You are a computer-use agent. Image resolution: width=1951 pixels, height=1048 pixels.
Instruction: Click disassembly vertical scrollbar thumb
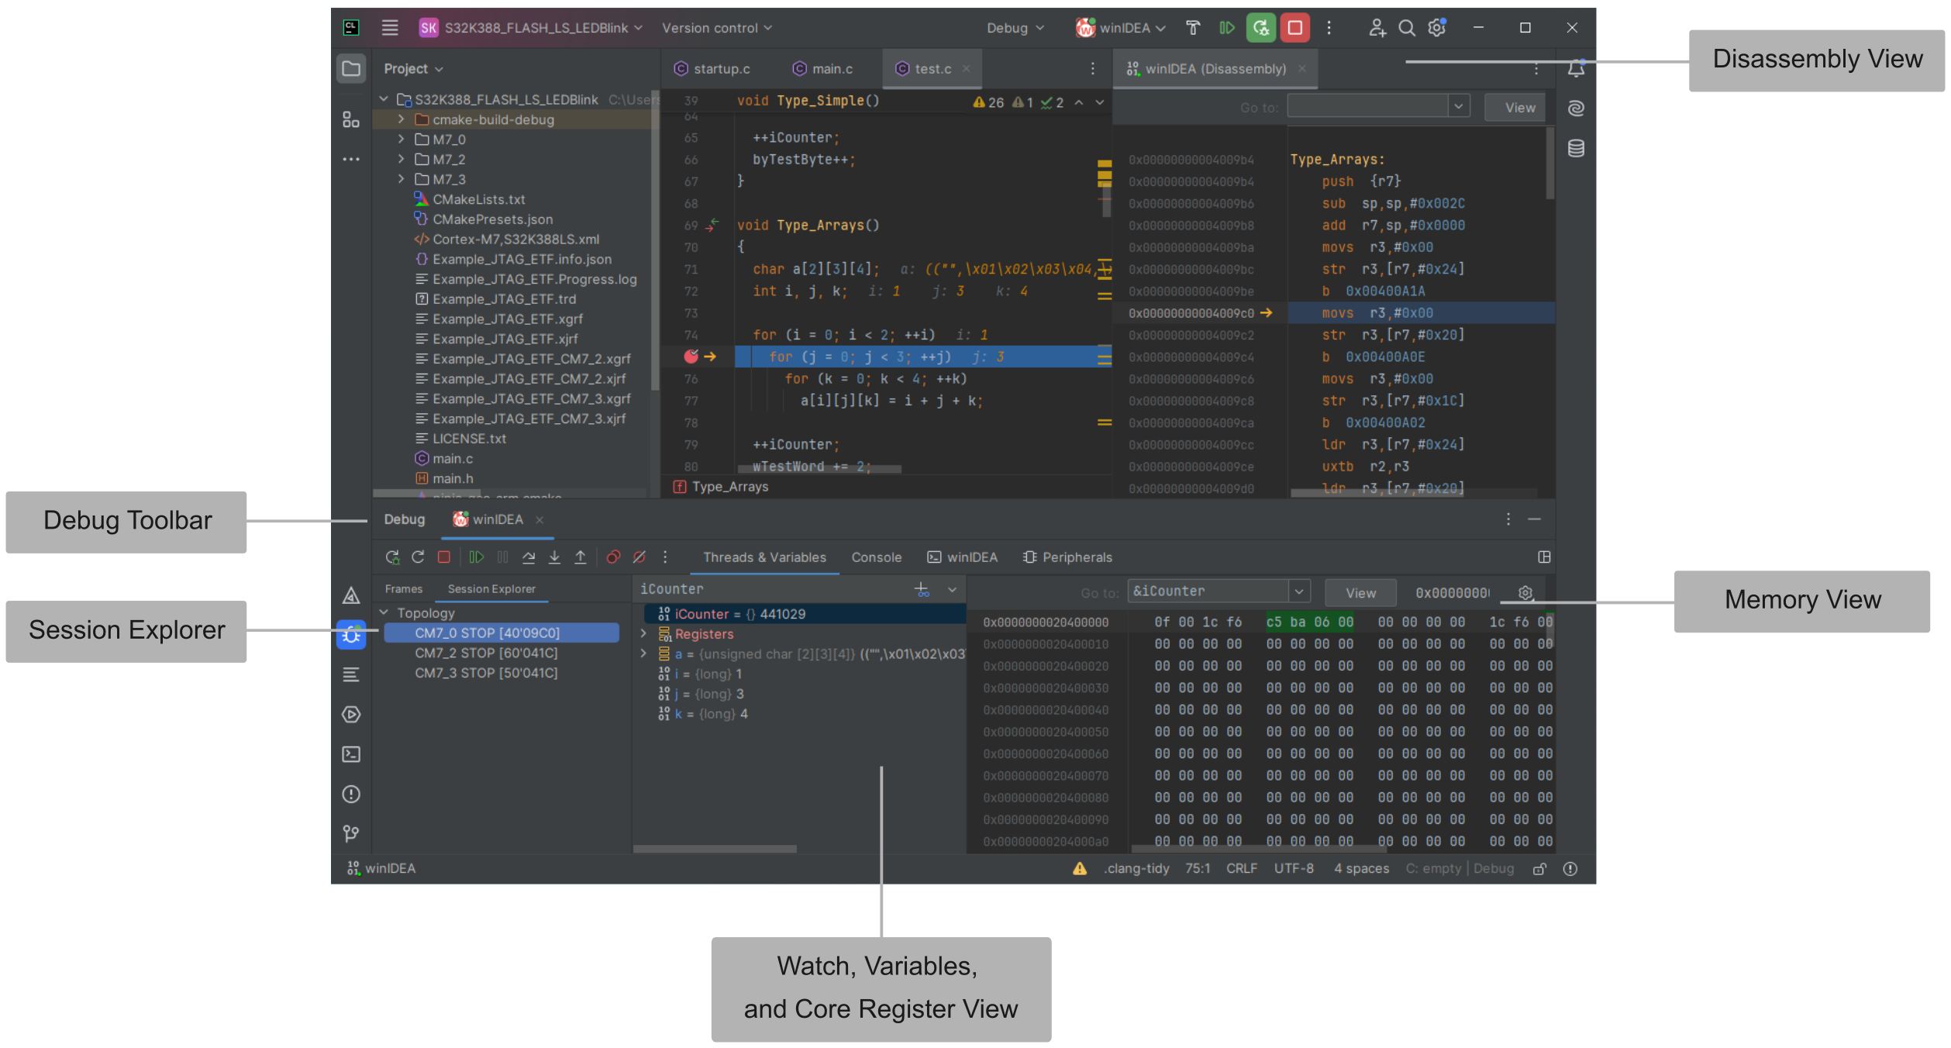(x=1550, y=164)
